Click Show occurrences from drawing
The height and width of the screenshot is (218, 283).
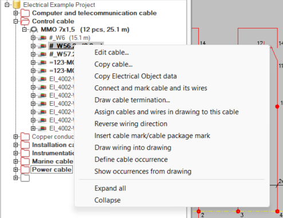(x=143, y=172)
